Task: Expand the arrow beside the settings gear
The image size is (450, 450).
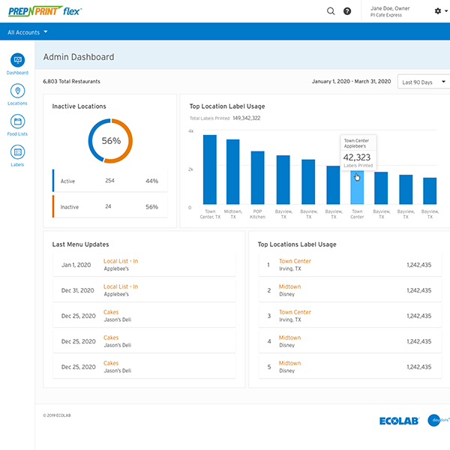Action: [x=448, y=11]
